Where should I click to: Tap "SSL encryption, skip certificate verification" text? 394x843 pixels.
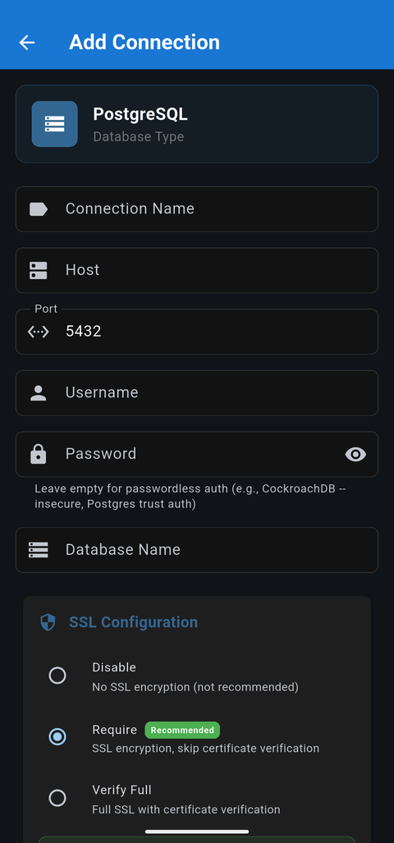click(205, 749)
